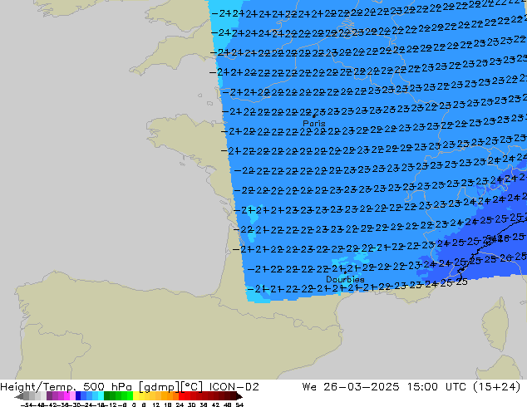Click the legend's left gray arrow end
The height and width of the screenshot is (407, 527).
point(18,396)
